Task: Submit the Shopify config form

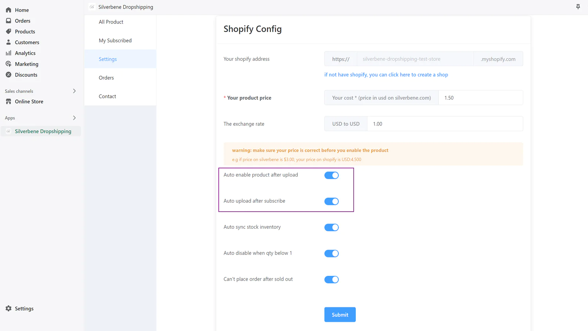Action: pos(340,315)
